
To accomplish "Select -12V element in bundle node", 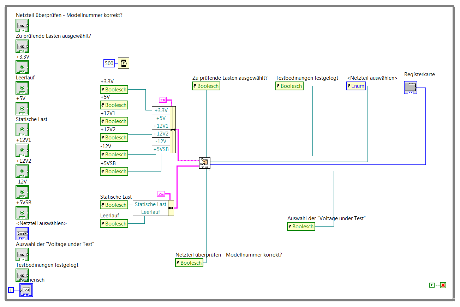I will (x=161, y=142).
